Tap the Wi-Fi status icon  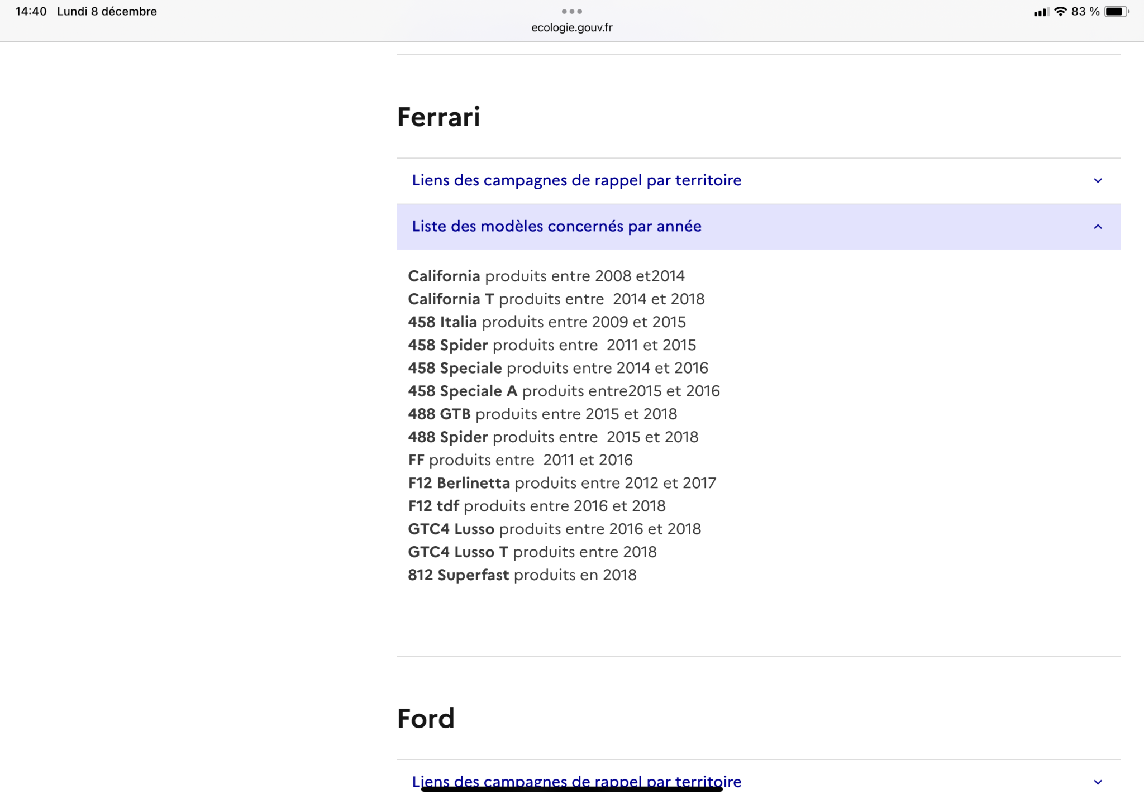(1060, 11)
